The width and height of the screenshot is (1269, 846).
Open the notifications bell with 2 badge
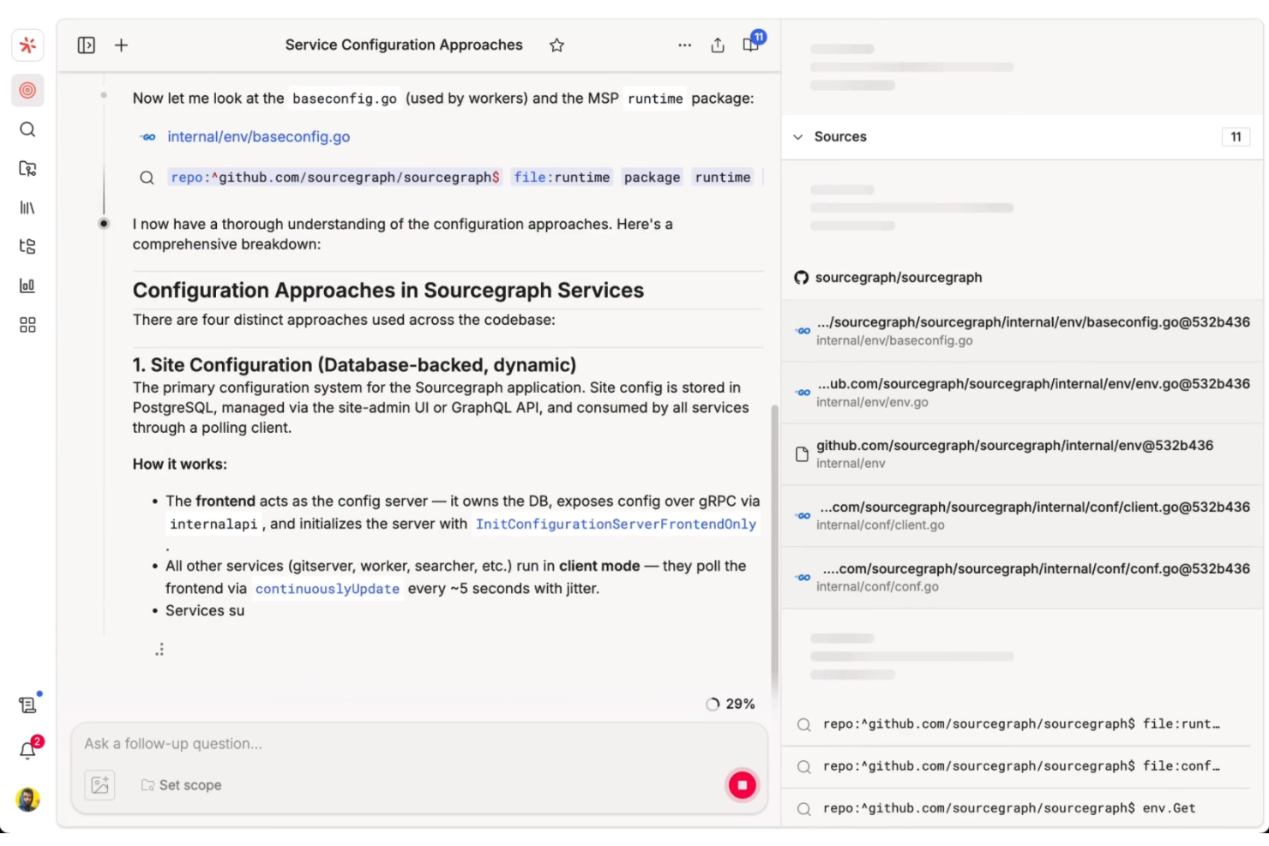click(27, 751)
